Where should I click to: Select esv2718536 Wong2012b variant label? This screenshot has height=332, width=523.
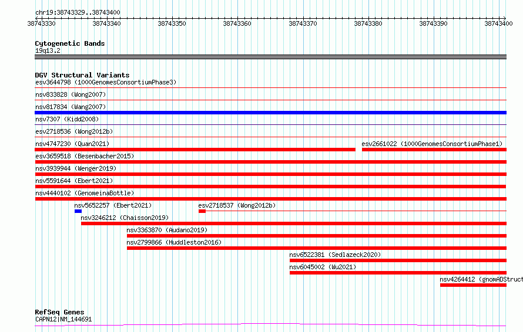click(74, 131)
